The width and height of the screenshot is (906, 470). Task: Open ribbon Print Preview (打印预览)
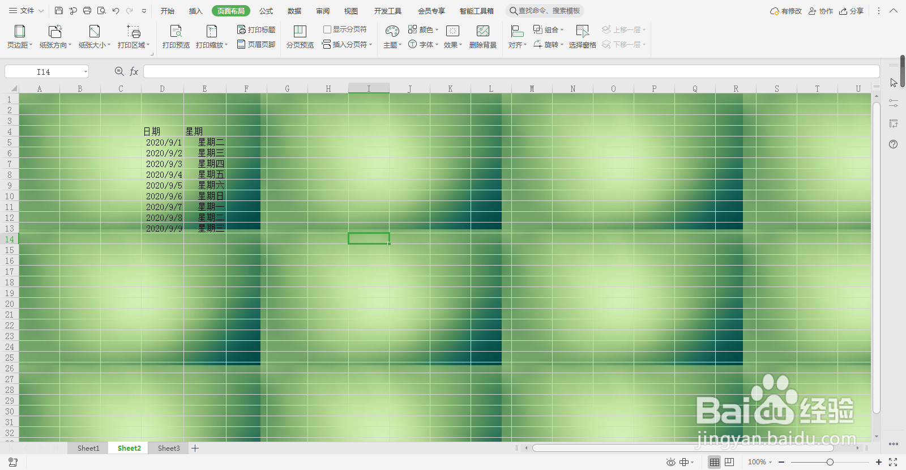click(176, 37)
